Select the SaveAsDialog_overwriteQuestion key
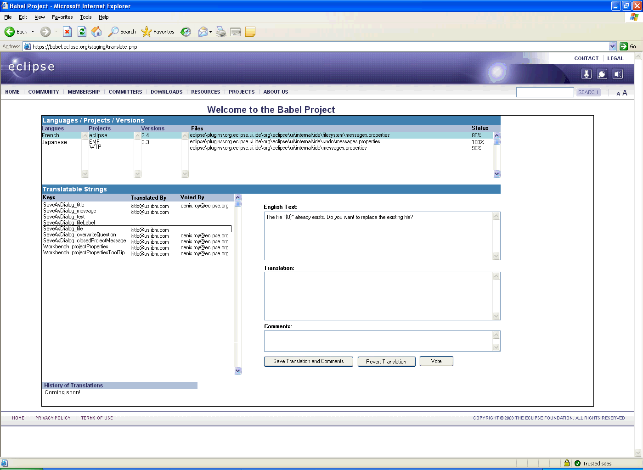Viewport: 643px width, 470px height. (x=79, y=235)
